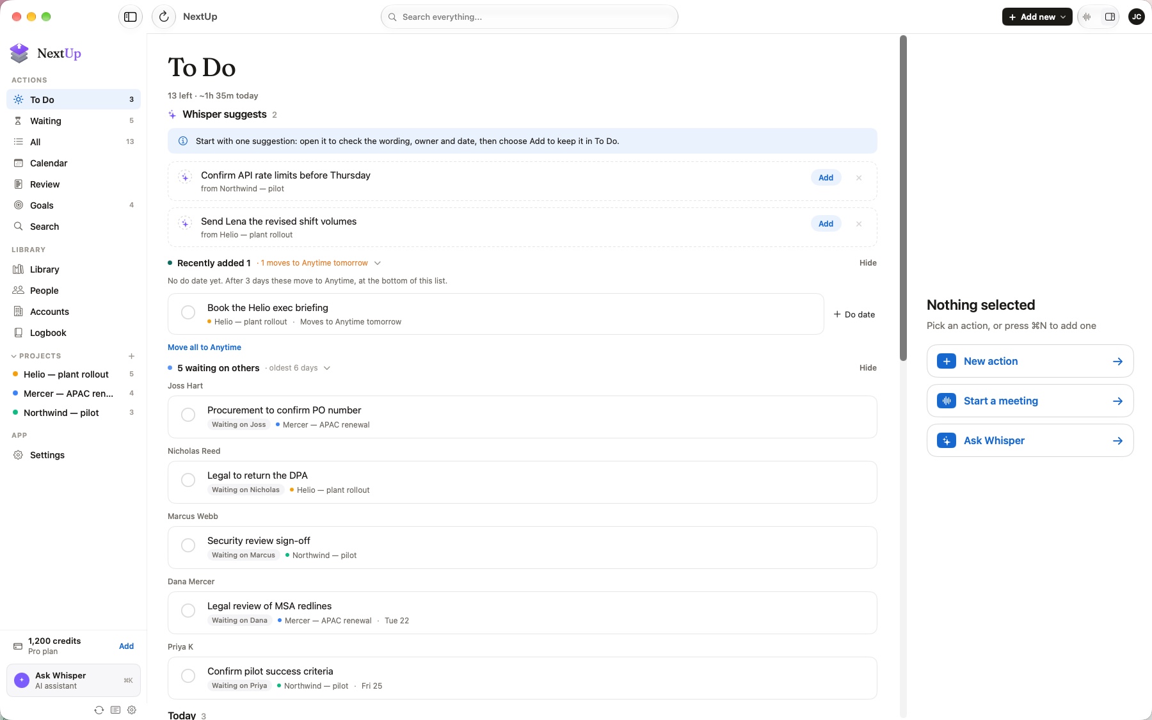This screenshot has width=1152, height=720.
Task: Click the plus icon next to Projects
Action: pos(131,356)
